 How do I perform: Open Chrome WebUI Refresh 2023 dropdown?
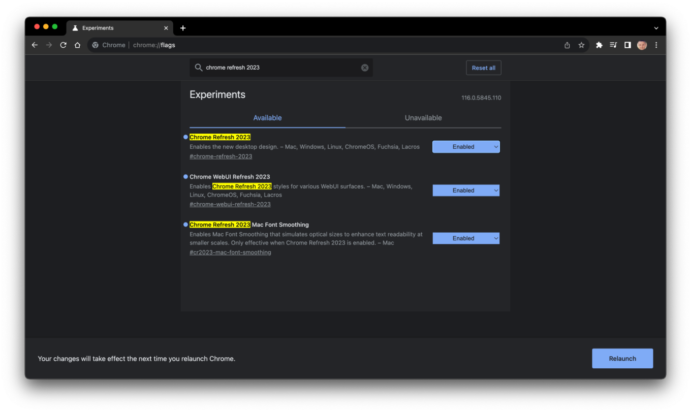(x=466, y=191)
